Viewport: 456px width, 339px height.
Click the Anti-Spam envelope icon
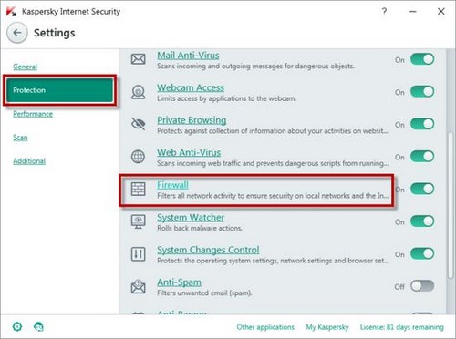point(138,286)
